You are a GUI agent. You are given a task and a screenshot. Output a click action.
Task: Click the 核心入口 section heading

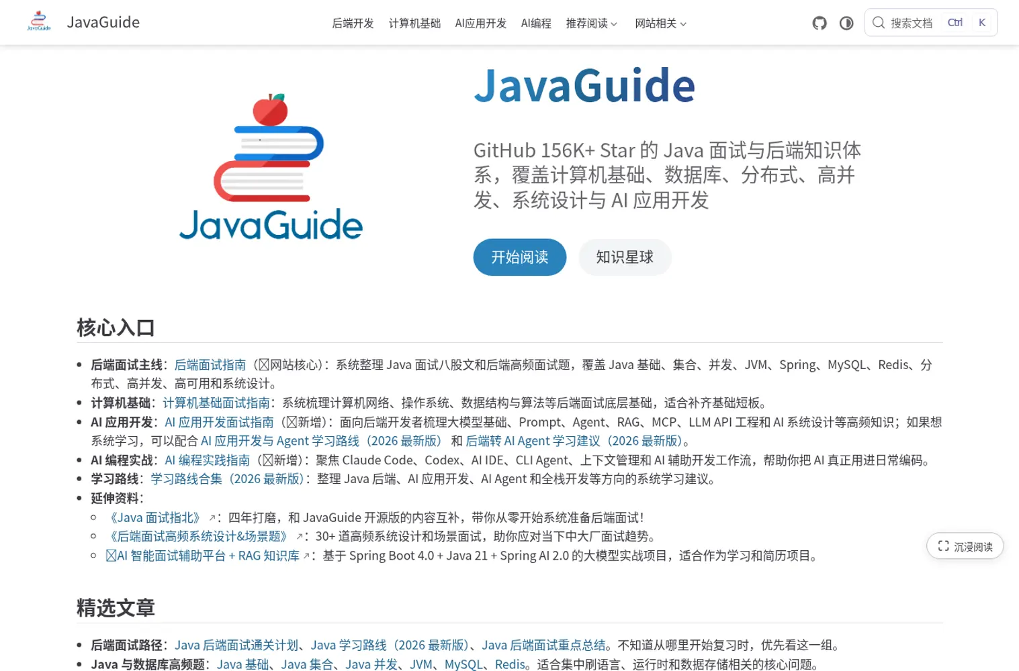(x=116, y=328)
